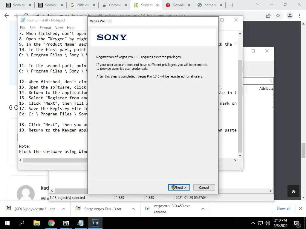Open vegaspro13.0.453.exe download options
306x229 pixels.
203,209
